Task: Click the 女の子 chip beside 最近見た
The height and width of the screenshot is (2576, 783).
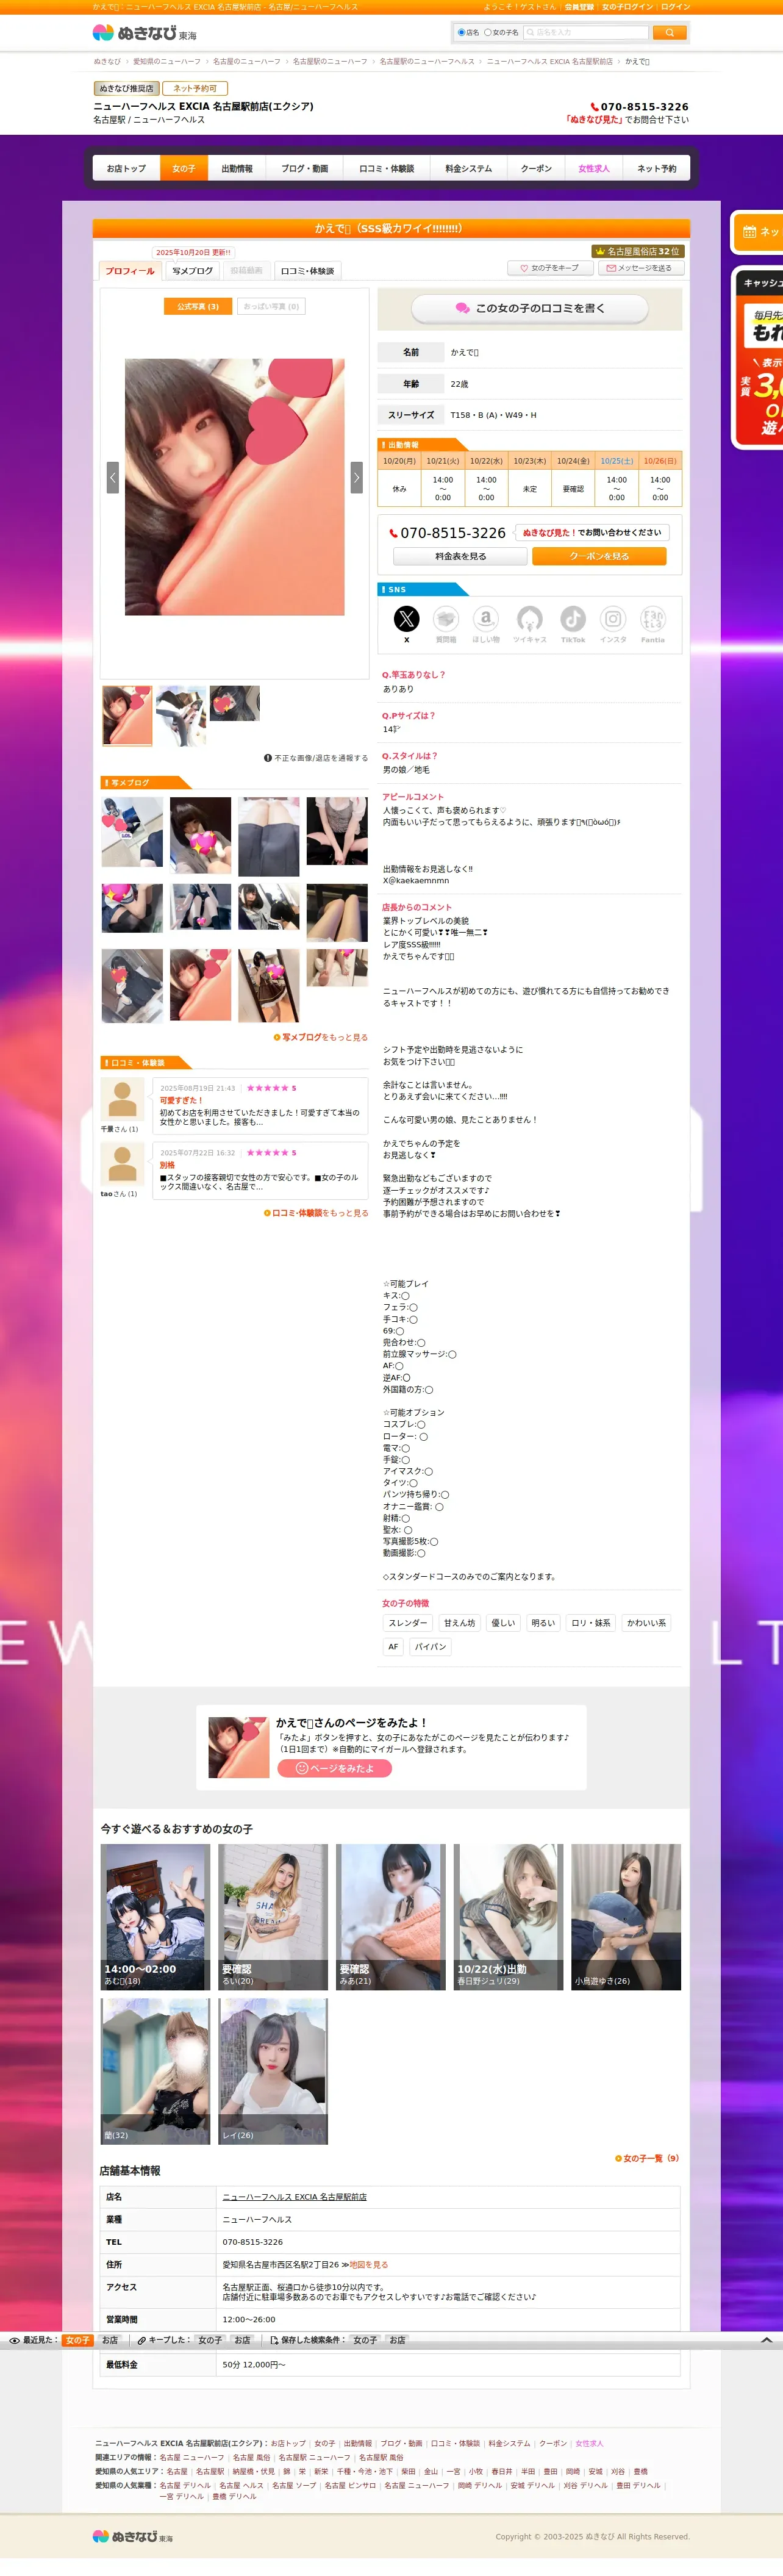Action: pos(77,2340)
